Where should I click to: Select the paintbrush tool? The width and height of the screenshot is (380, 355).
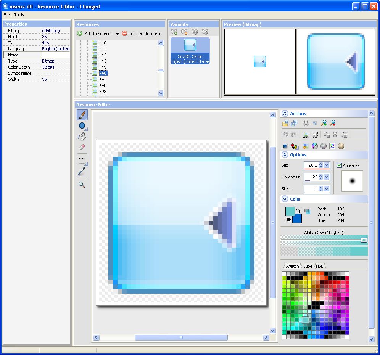coord(82,115)
